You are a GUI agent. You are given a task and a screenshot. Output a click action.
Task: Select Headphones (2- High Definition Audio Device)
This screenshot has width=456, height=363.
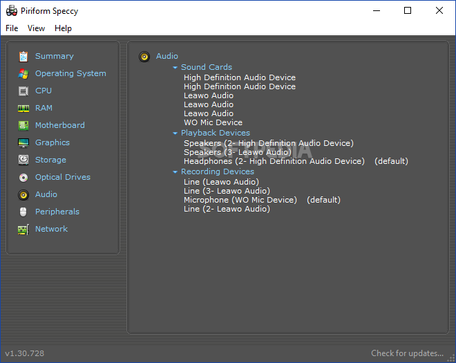[x=274, y=161]
